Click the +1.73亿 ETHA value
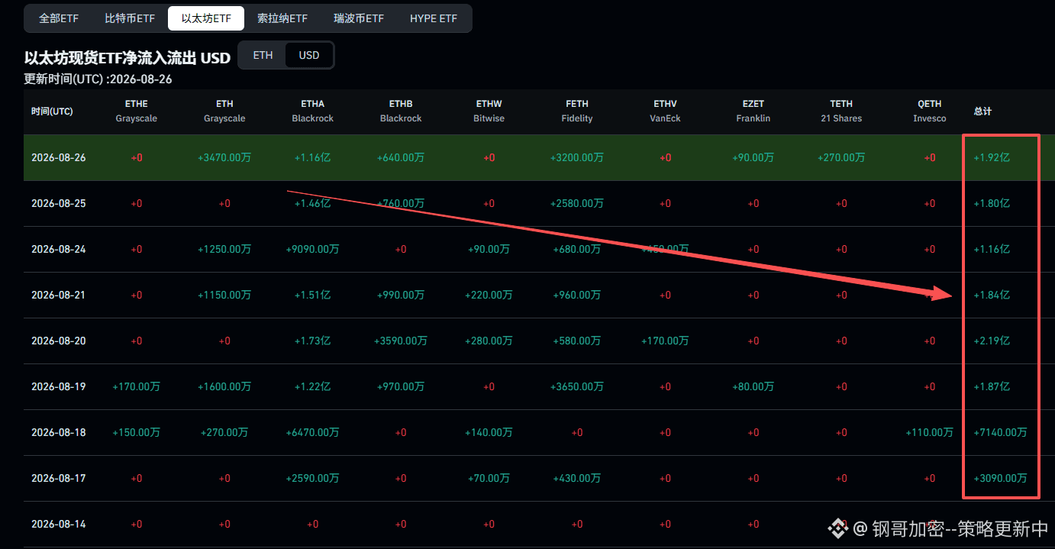The width and height of the screenshot is (1055, 549). point(312,341)
